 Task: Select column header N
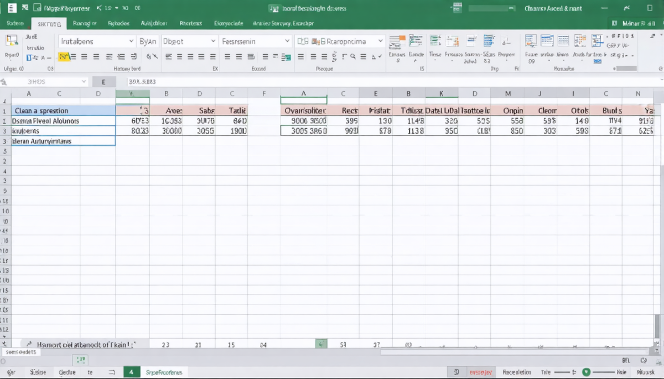pyautogui.click(x=637, y=93)
